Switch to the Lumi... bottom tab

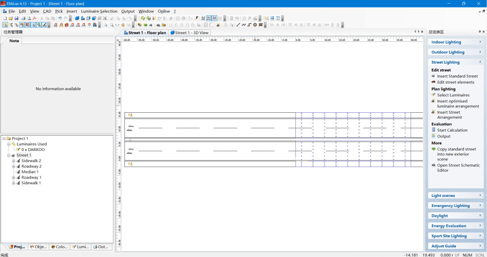point(80,247)
